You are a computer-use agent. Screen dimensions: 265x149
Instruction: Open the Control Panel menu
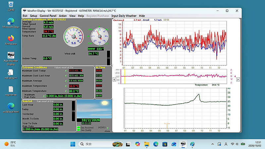48,16
